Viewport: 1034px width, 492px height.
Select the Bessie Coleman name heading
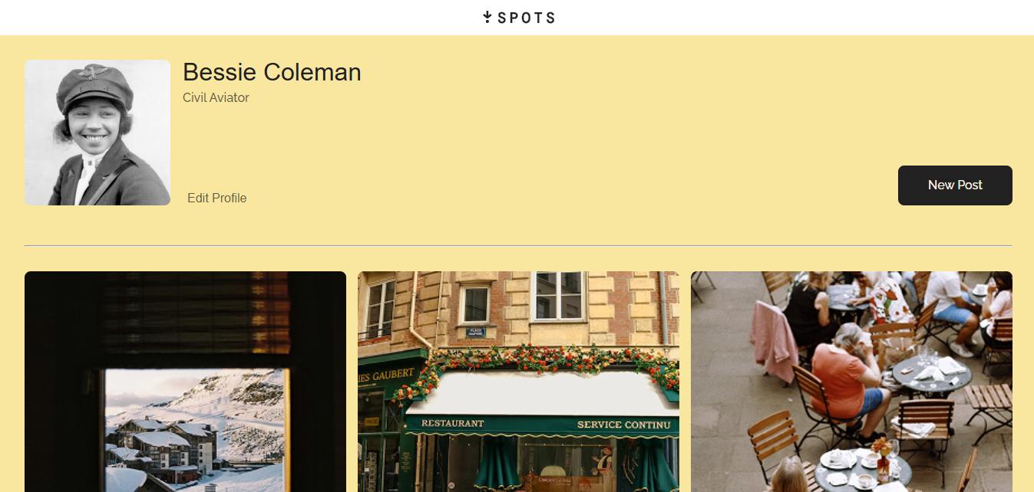click(x=272, y=72)
